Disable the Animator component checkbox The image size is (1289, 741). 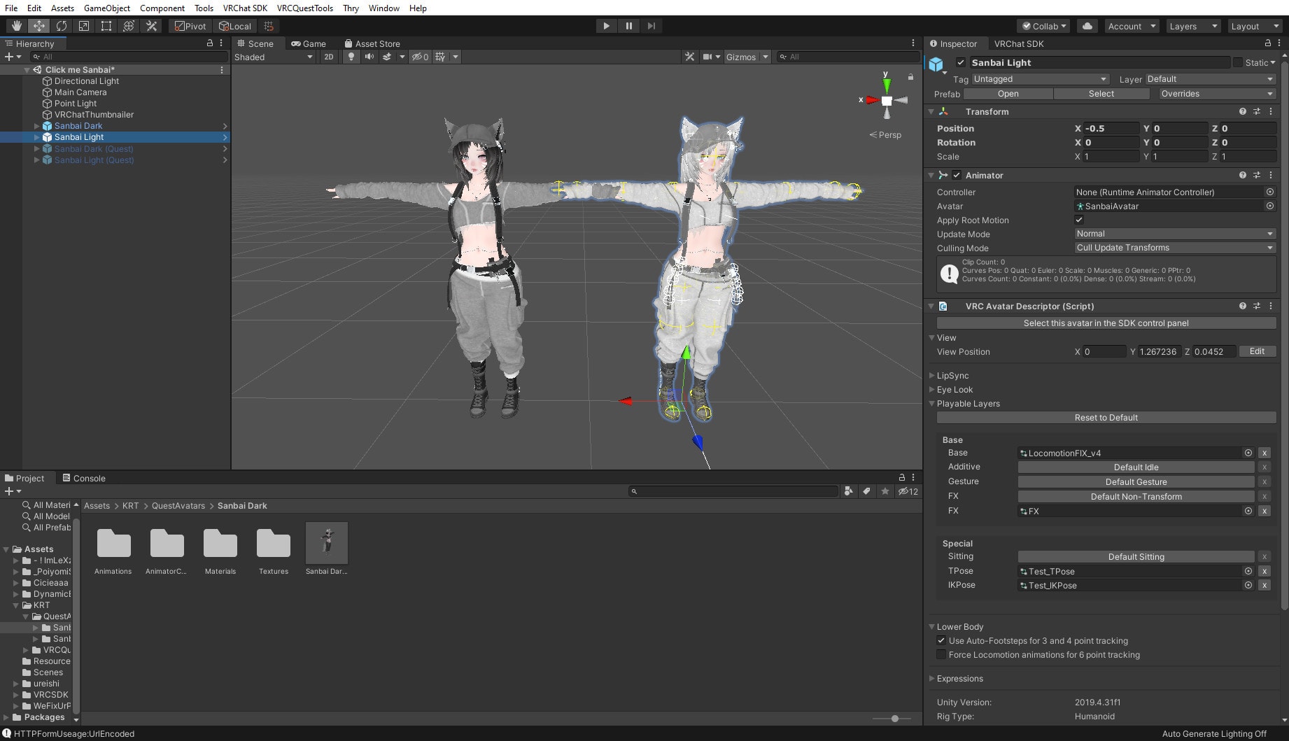coord(957,175)
